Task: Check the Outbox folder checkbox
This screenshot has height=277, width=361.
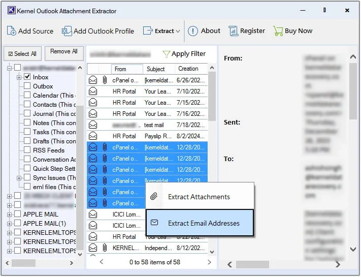Action: [x=27, y=86]
